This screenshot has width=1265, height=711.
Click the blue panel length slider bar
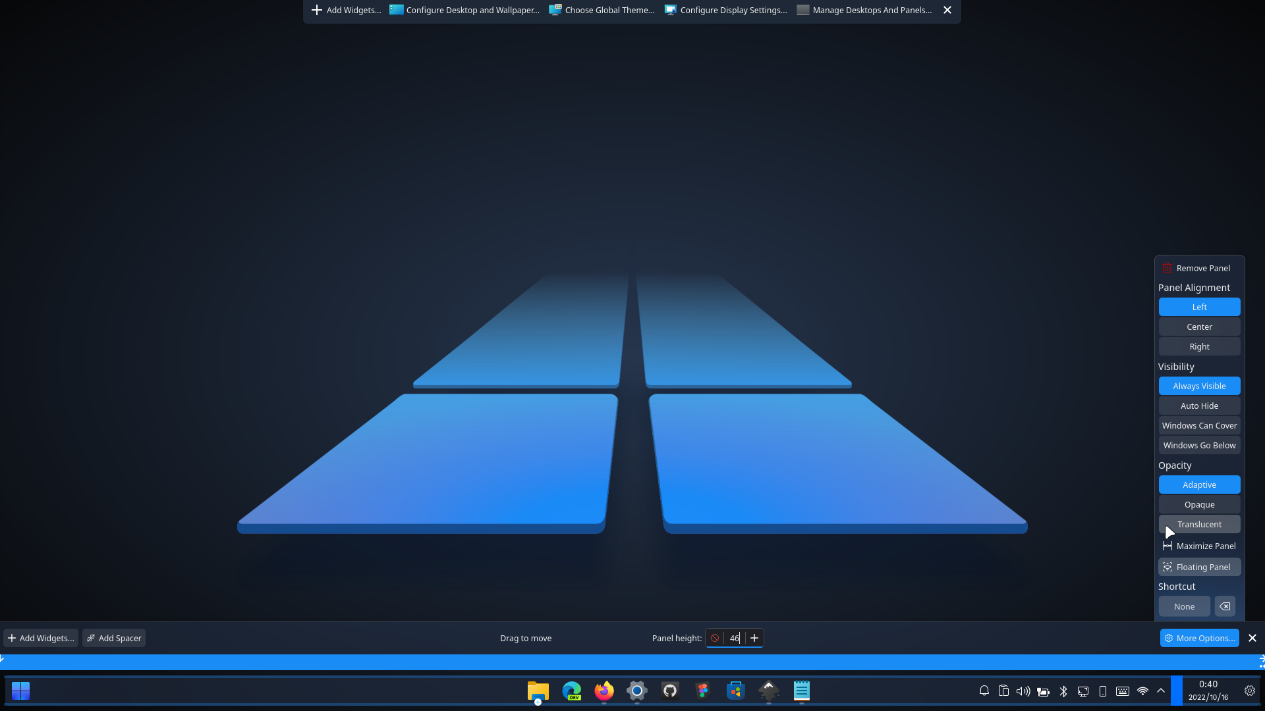click(632, 662)
